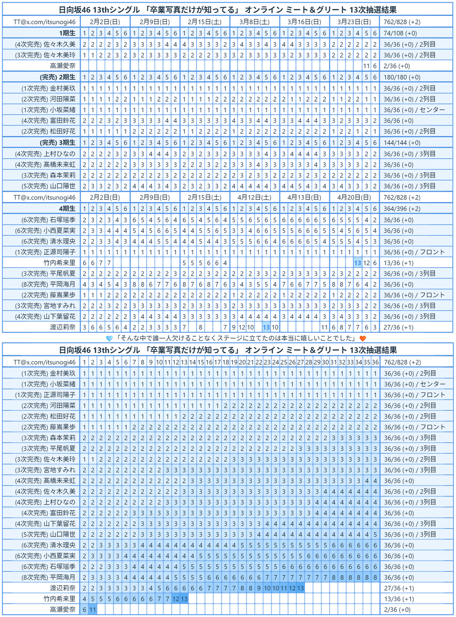The image size is (456, 617).
Task: Click the 144/144 (+0) total
Action: [403, 142]
